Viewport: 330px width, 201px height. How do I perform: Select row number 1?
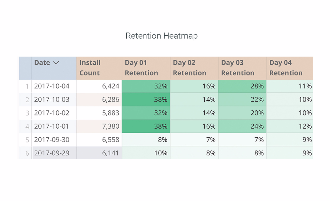[x=27, y=86]
